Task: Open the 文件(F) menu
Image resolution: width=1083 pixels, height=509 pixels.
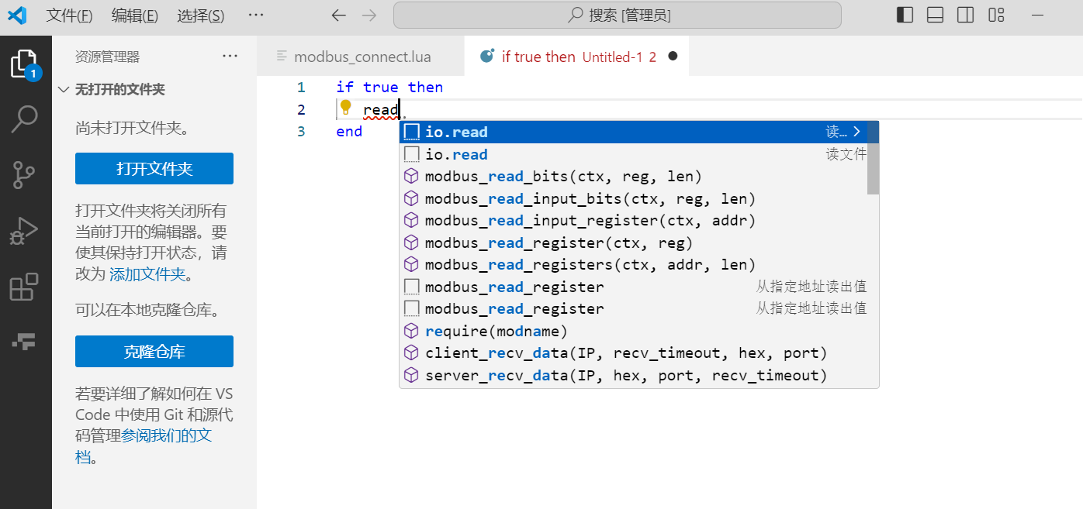Action: click(x=69, y=15)
